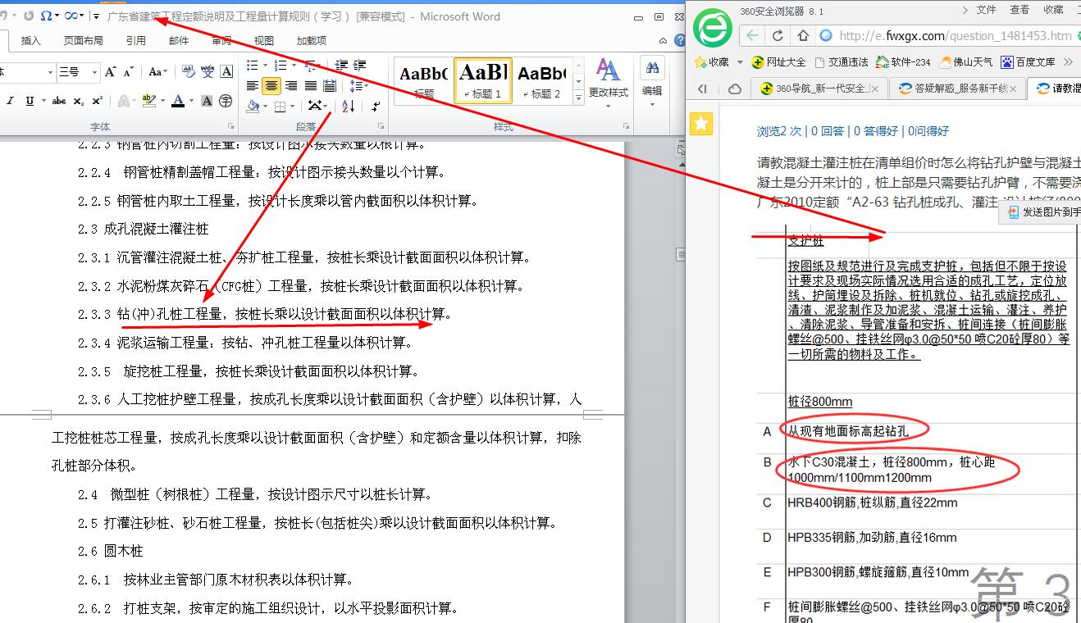Click the browser refresh button
The height and width of the screenshot is (623, 1081).
tap(778, 36)
